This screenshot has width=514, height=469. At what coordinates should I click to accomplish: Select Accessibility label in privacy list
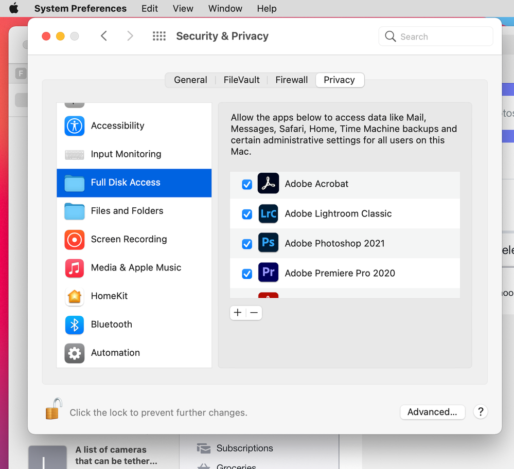118,125
